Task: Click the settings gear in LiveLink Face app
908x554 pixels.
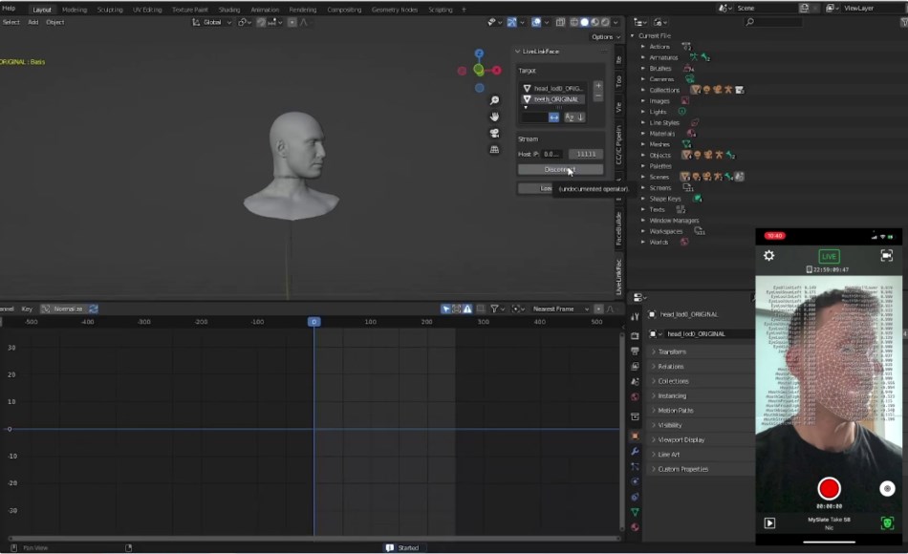Action: pos(770,255)
